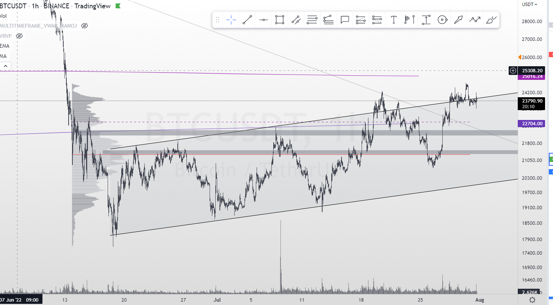Show the MULTITIMEFRAME_VWAP_MANOJ indicator

pos(85,26)
